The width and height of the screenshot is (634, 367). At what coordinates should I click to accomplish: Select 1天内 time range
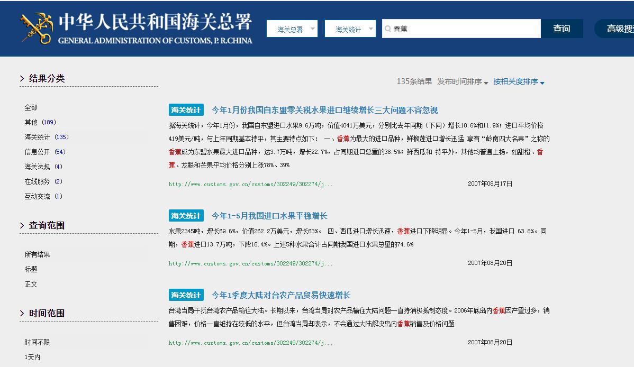32,357
